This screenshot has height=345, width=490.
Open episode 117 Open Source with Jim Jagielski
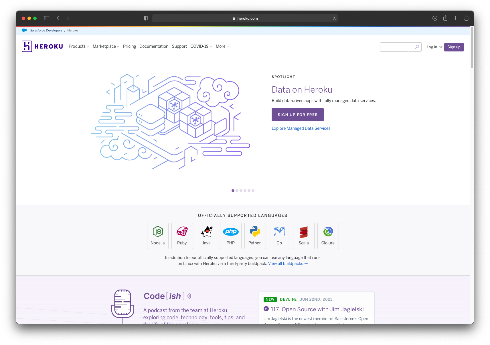coord(317,309)
